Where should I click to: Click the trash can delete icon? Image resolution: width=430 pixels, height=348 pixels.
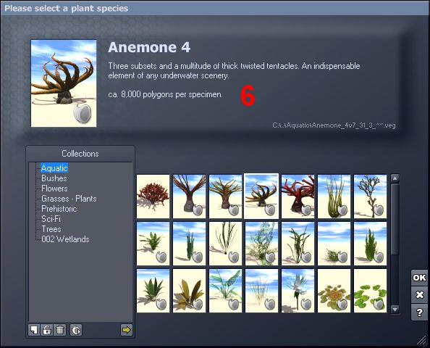pyautogui.click(x=60, y=330)
